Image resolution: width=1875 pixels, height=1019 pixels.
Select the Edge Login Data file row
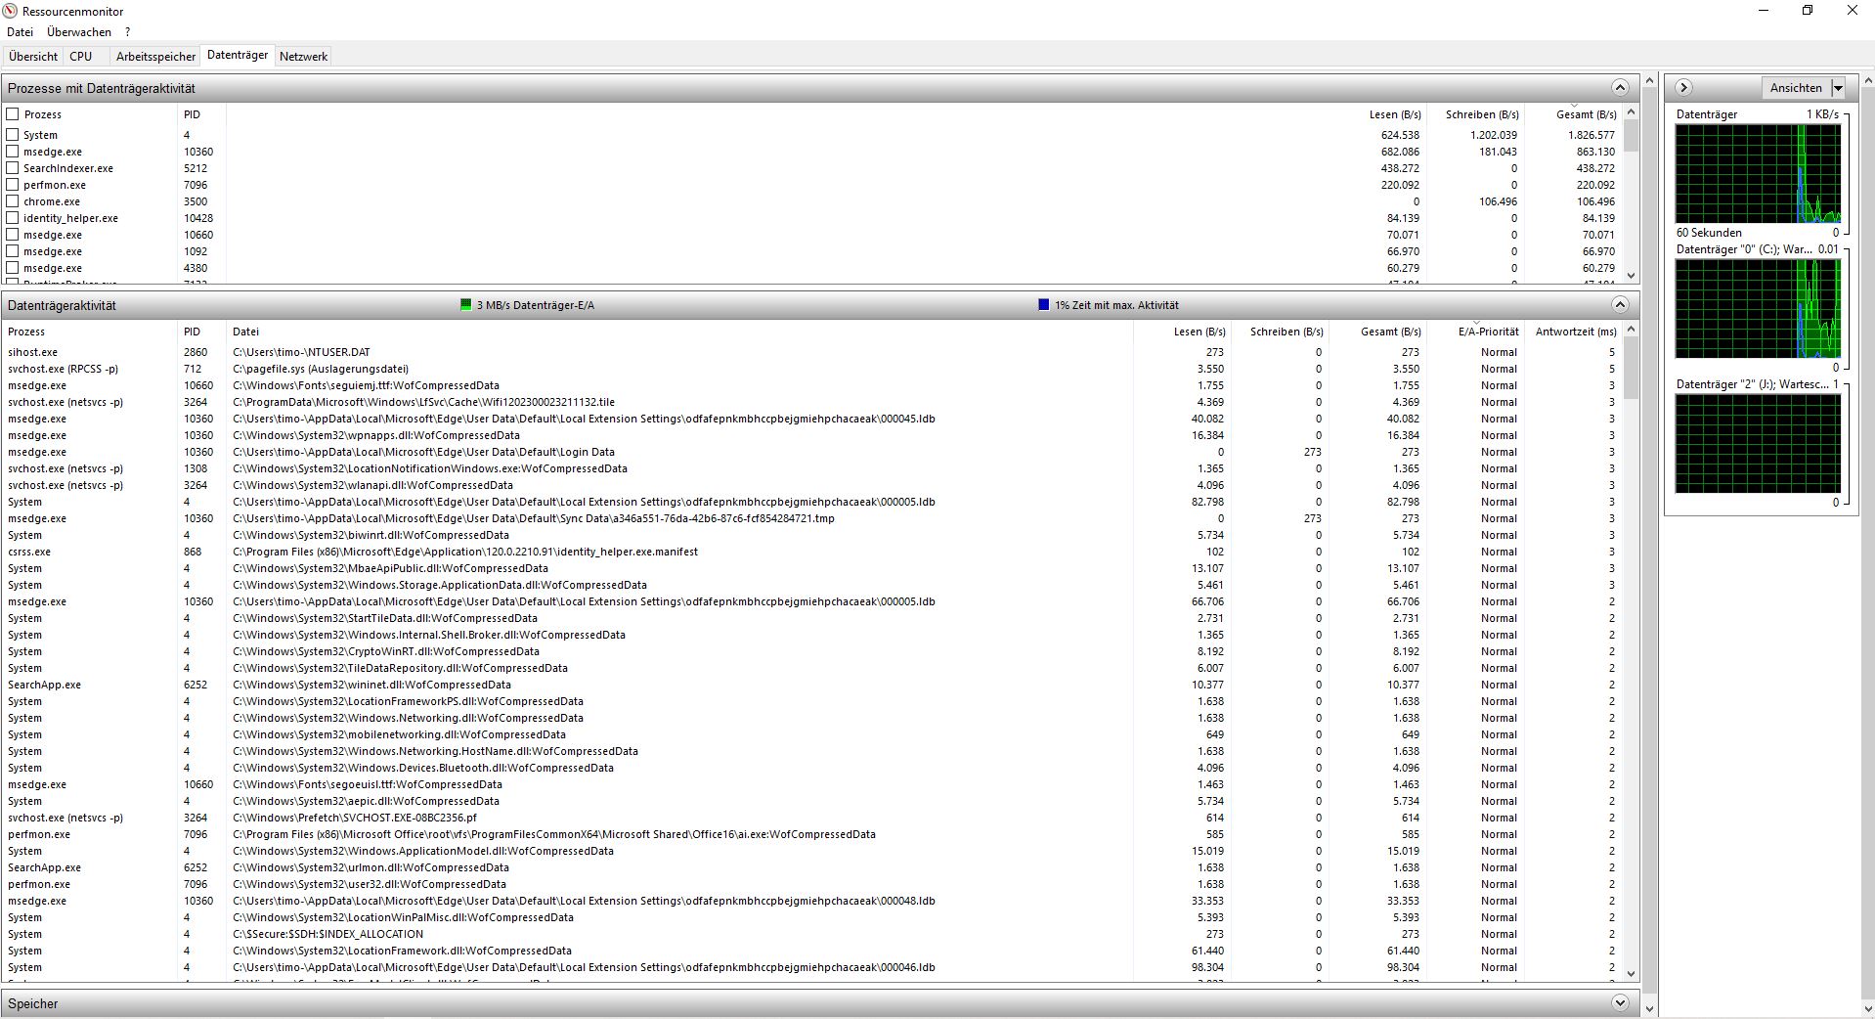pos(811,452)
